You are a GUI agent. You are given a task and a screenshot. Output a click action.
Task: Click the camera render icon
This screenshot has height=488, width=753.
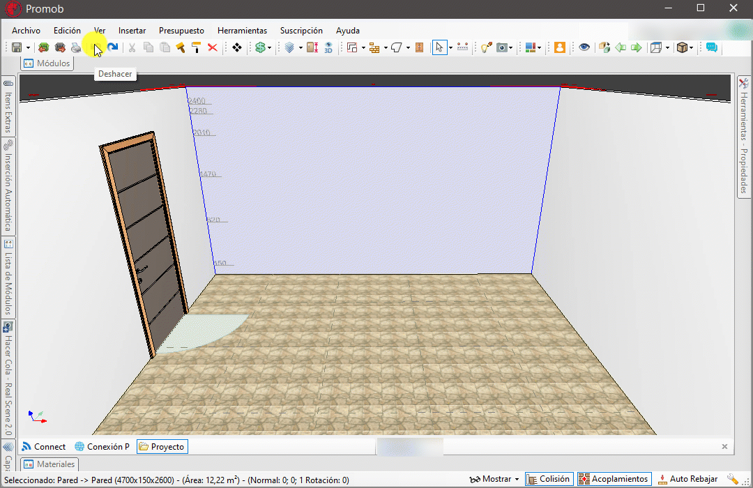tap(502, 47)
